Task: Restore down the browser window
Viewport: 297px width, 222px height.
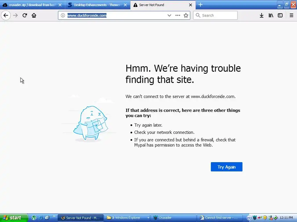Action: pos(287,5)
